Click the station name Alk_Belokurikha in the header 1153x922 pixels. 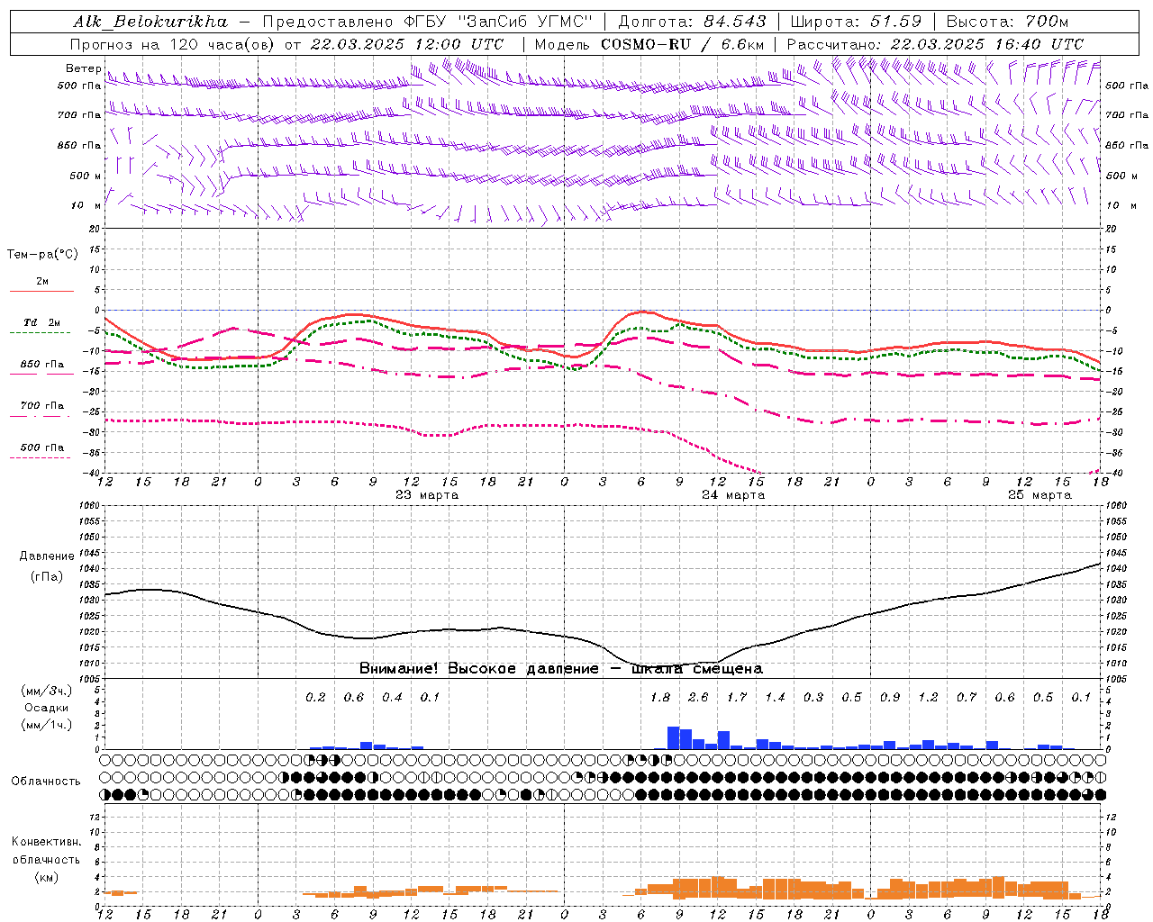[x=151, y=22]
